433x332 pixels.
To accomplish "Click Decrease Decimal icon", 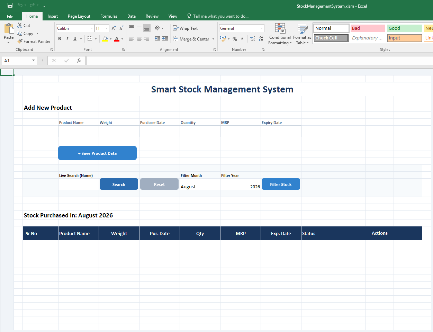I will (x=261, y=39).
